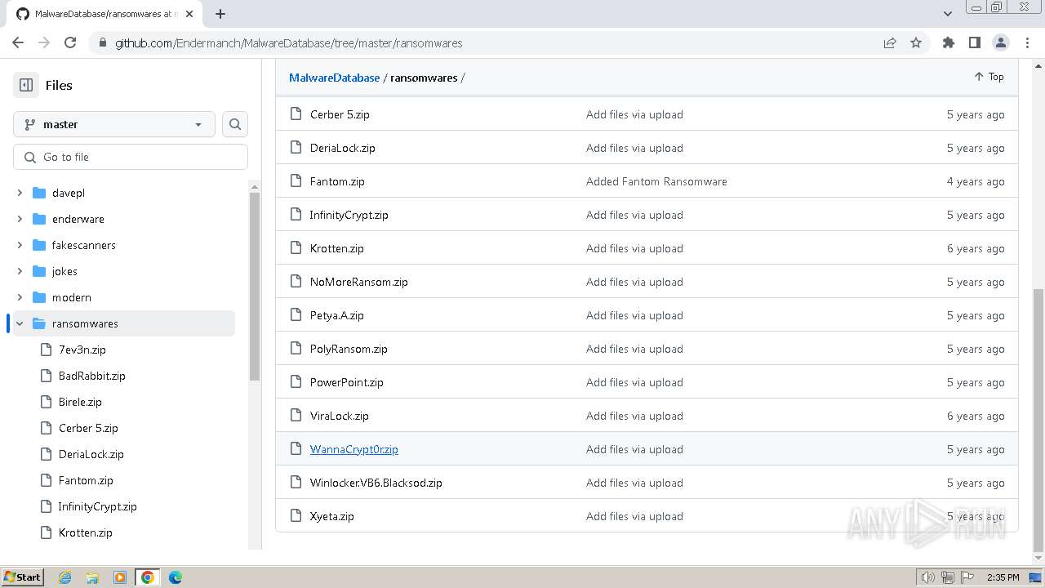Select Birele.zip in file tree
This screenshot has width=1045, height=588.
coord(80,402)
